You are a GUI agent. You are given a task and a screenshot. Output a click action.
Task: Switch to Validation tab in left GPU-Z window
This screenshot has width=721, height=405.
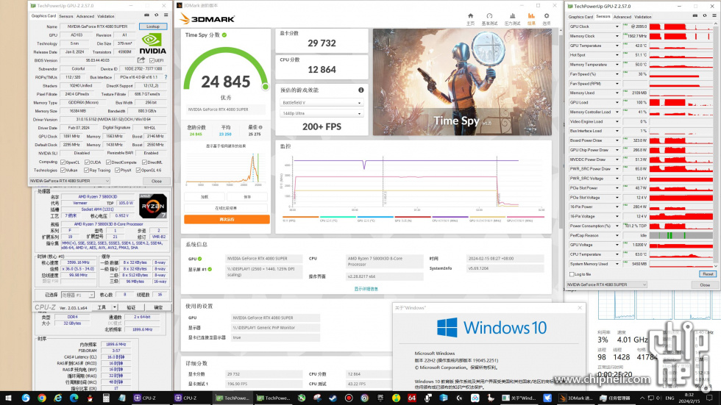[x=106, y=16]
